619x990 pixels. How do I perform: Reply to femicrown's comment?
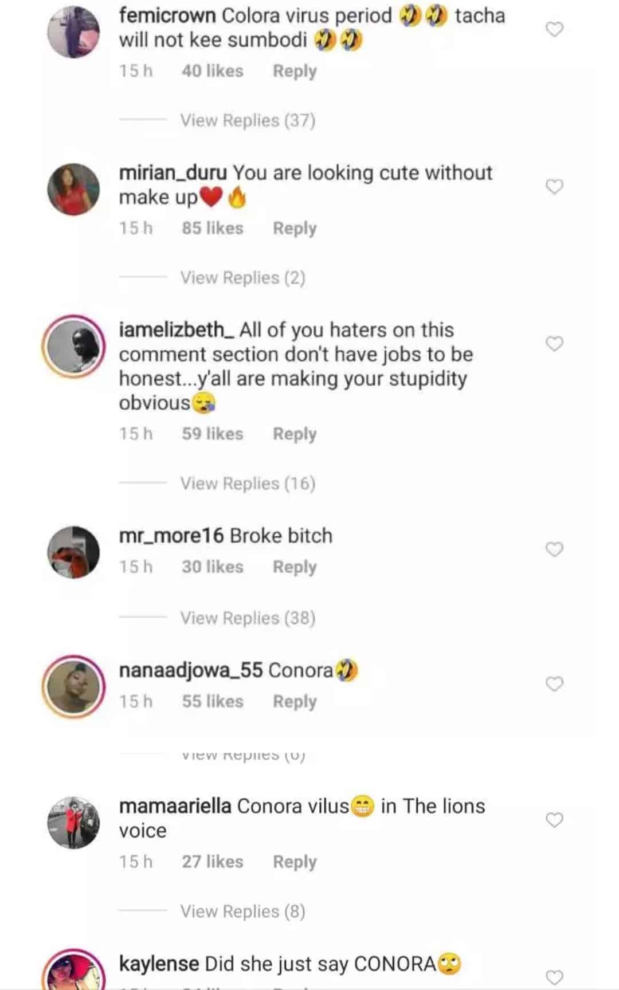coord(295,71)
